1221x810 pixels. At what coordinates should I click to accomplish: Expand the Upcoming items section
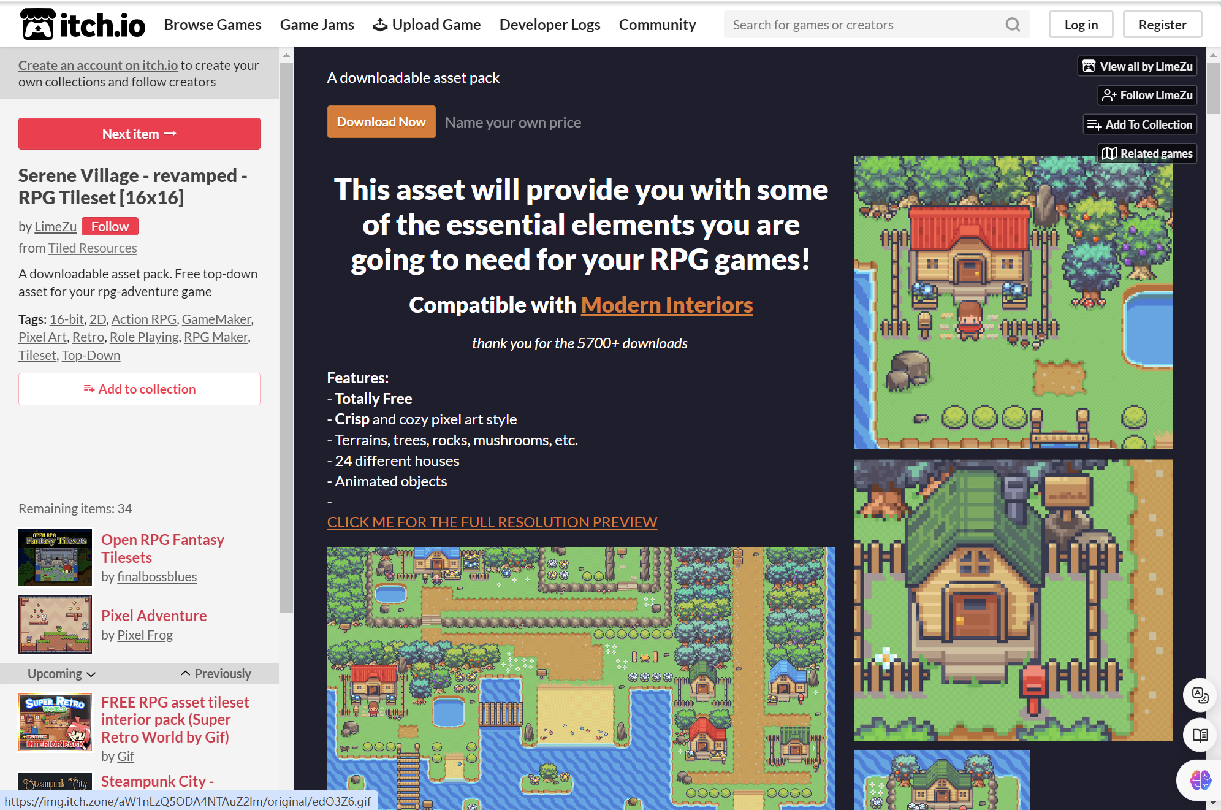coord(61,673)
